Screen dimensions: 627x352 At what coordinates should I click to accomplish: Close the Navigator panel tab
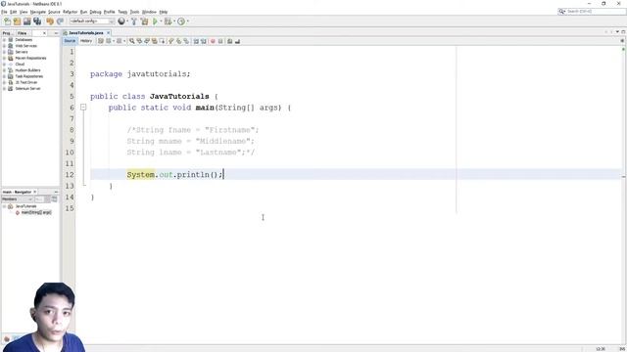point(35,192)
